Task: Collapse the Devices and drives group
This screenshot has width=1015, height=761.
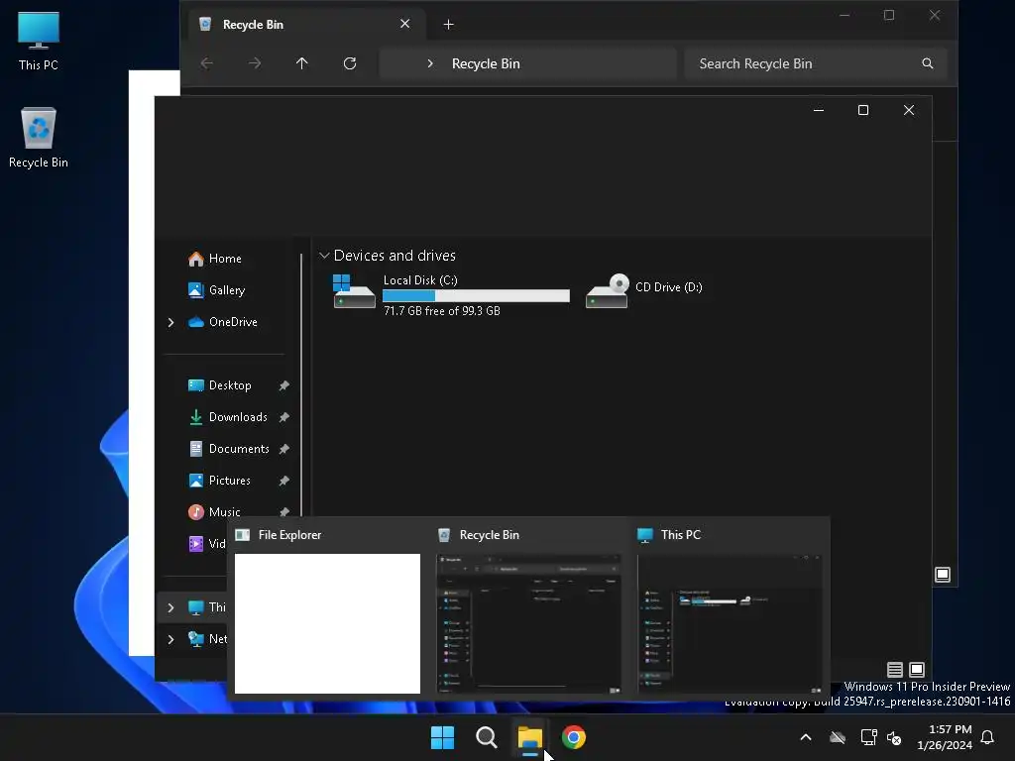Action: pos(324,256)
